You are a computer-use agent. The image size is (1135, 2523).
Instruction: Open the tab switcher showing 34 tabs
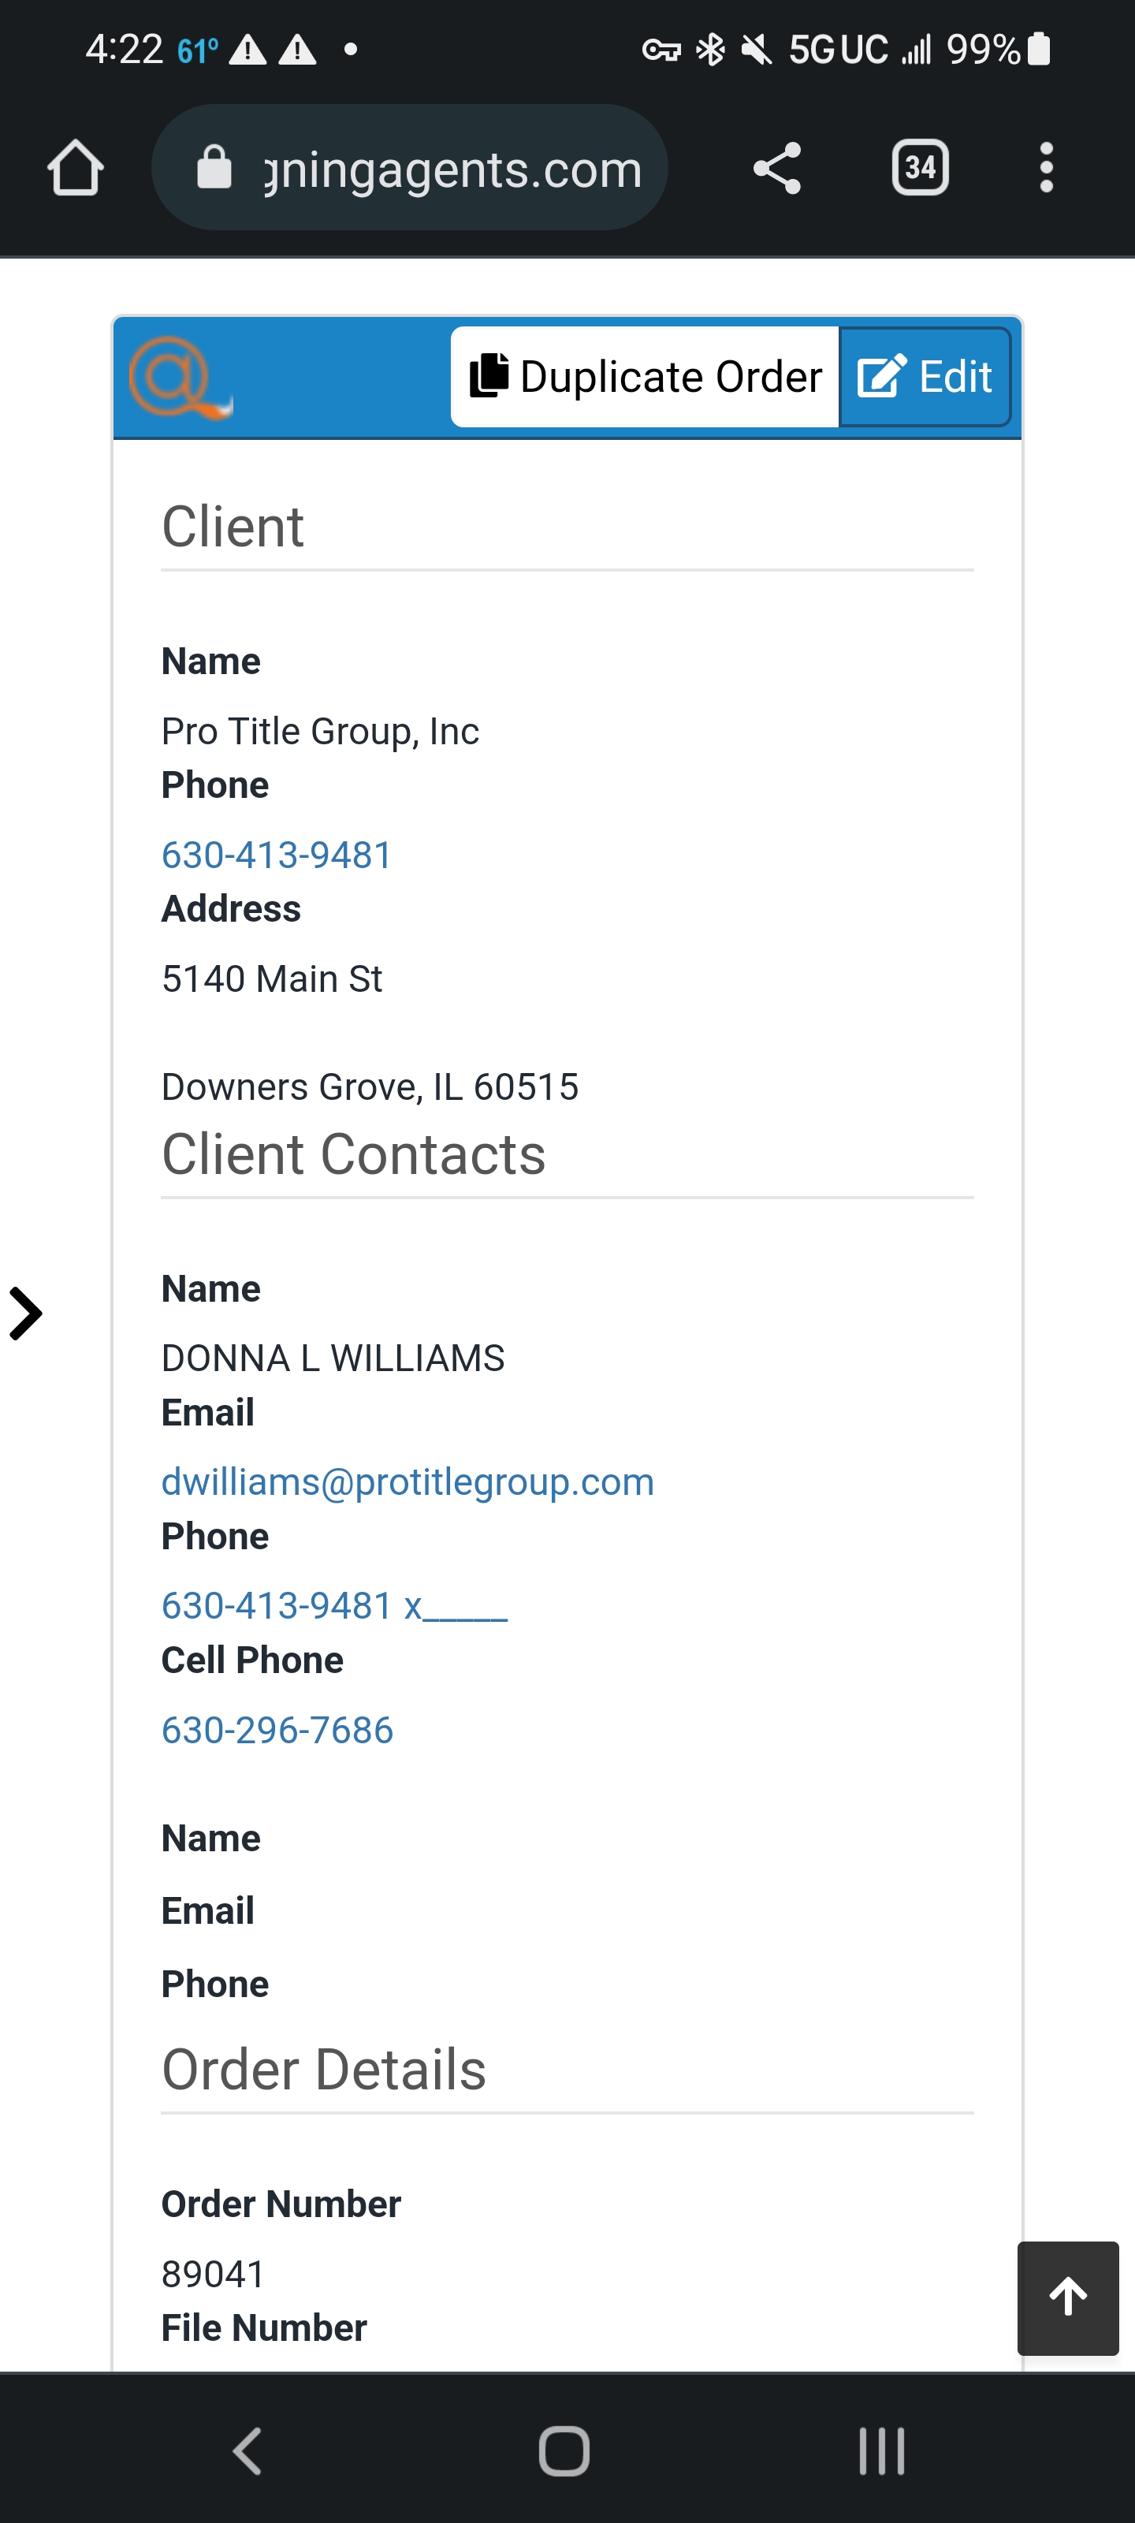(x=920, y=169)
